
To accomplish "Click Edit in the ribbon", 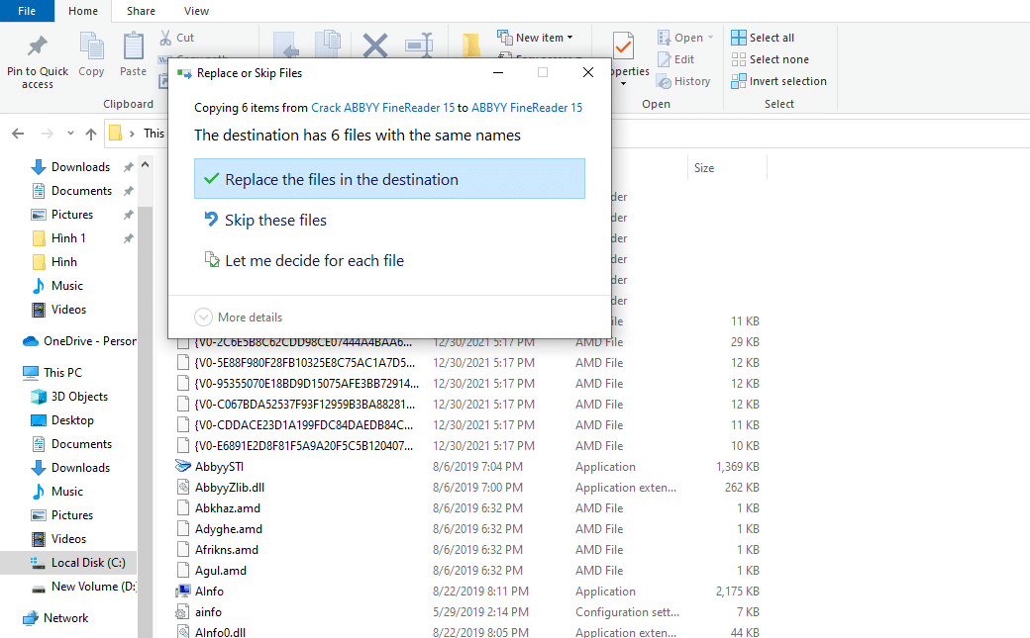I will (675, 59).
